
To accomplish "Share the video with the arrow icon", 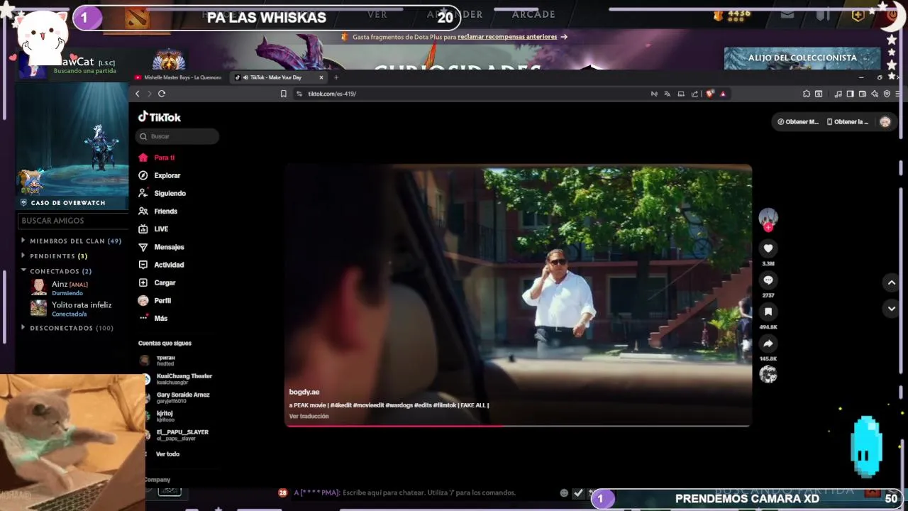I will pyautogui.click(x=768, y=344).
